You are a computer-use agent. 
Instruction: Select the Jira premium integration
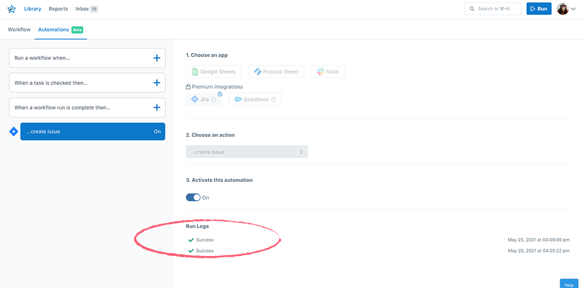[x=204, y=99]
